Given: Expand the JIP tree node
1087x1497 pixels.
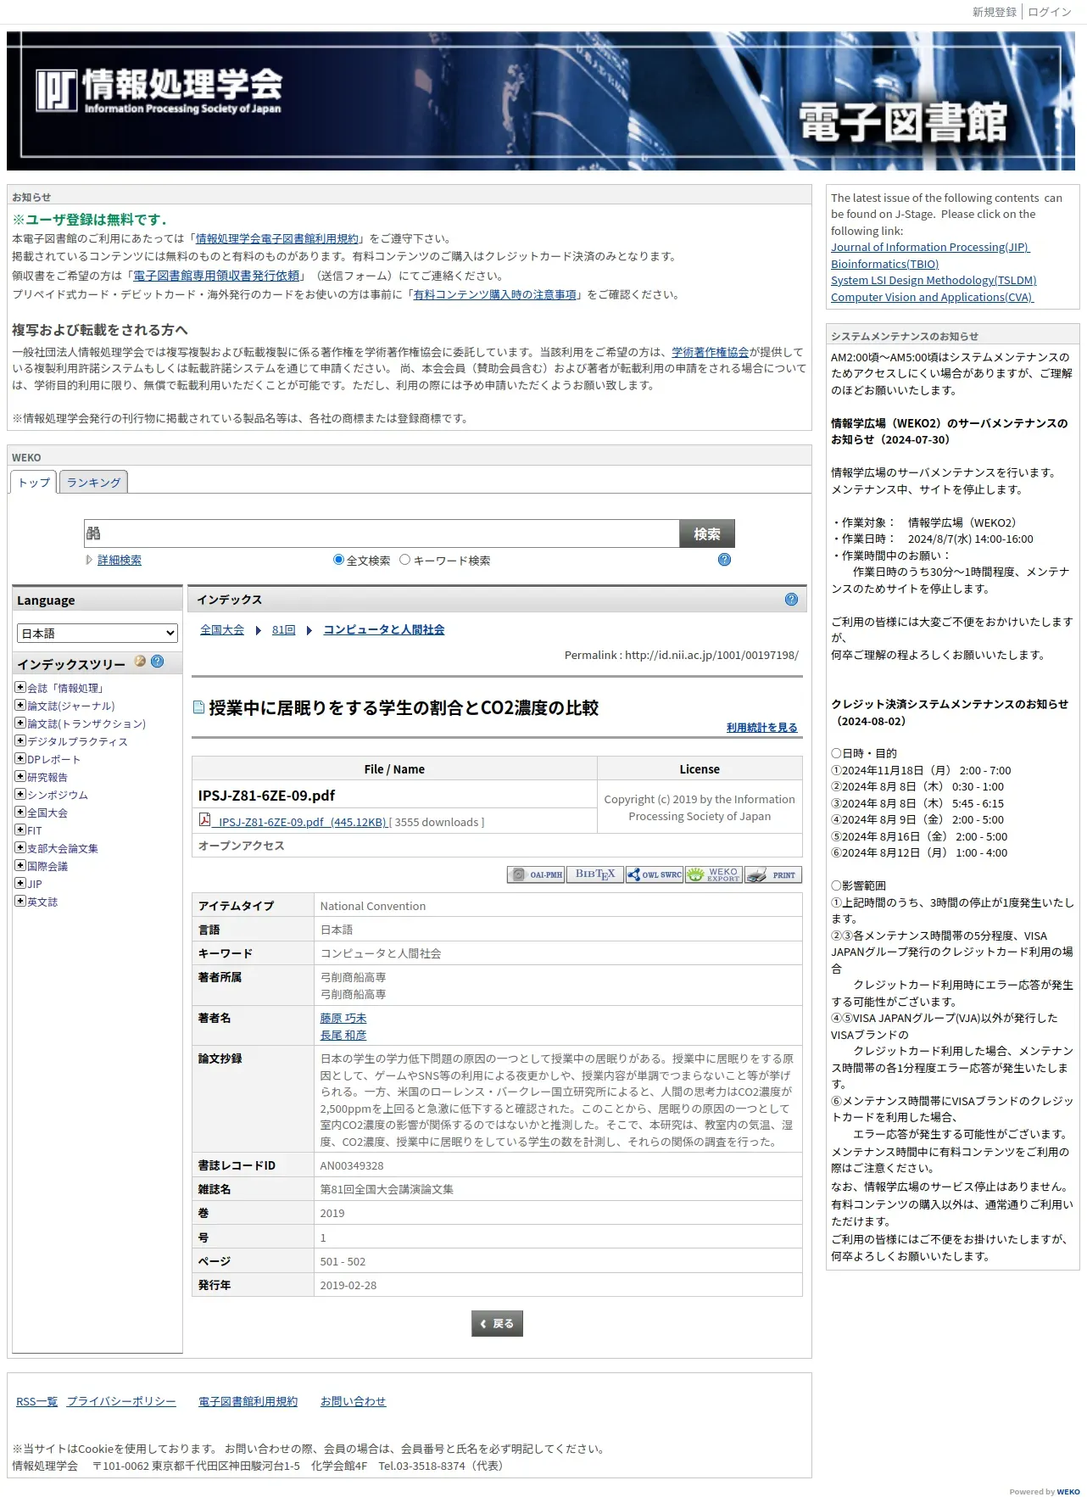Looking at the screenshot, I should [20, 883].
